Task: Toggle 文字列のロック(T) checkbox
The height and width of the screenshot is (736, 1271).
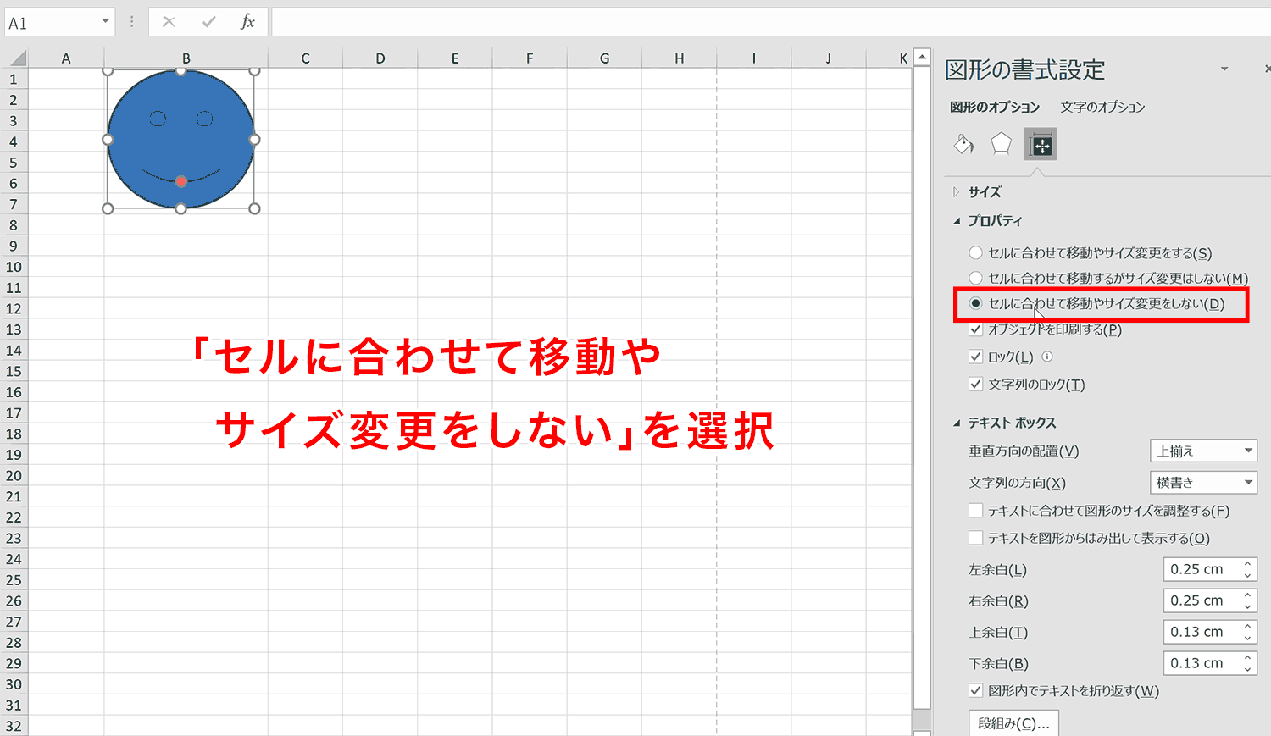Action: click(976, 384)
